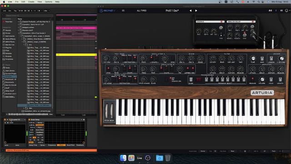Click the Apple menu icon
The width and height of the screenshot is (291, 164).
click(x=4, y=2)
